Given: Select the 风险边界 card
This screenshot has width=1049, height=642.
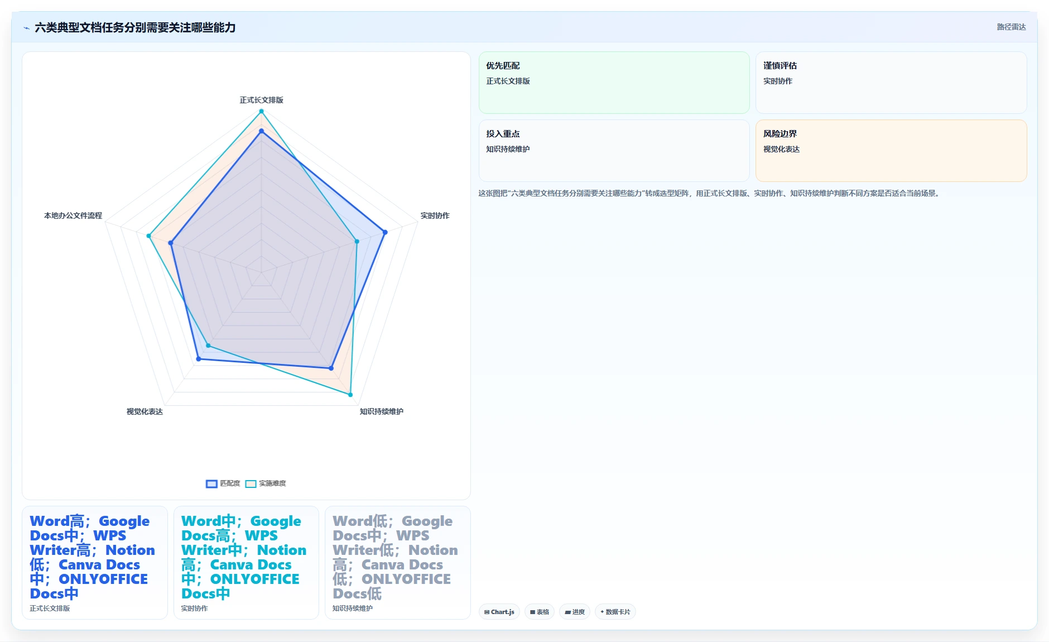Looking at the screenshot, I should 891,151.
